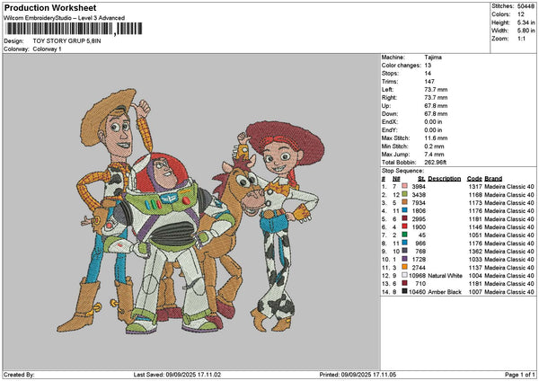
Task: Click the 'Last Saved: 09/09/2025 17.11.02' text
Action: 177,375
